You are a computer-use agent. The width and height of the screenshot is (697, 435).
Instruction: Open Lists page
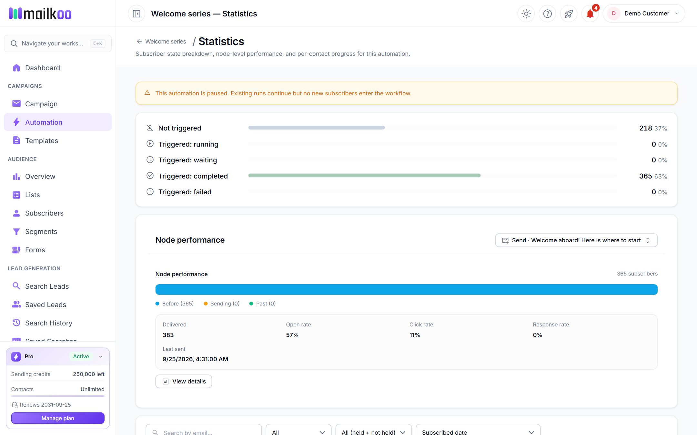coord(58,195)
